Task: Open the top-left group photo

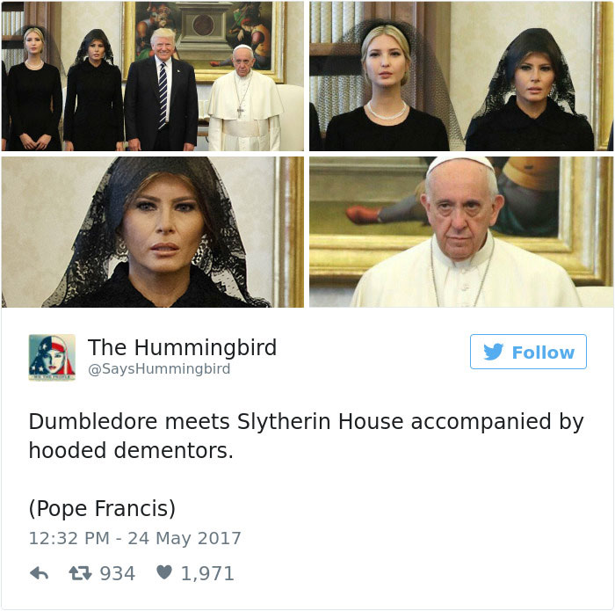Action: [x=153, y=76]
